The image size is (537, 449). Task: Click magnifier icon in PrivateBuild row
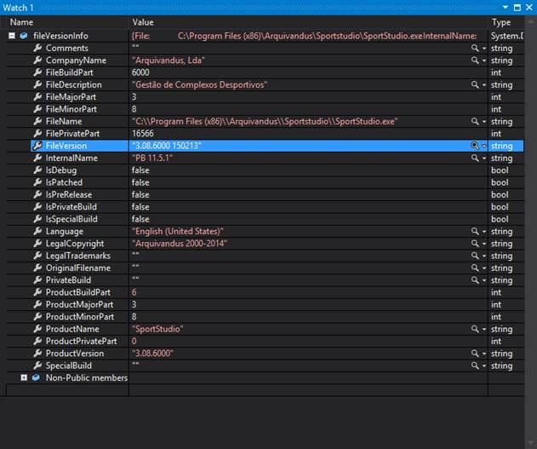[x=475, y=280]
